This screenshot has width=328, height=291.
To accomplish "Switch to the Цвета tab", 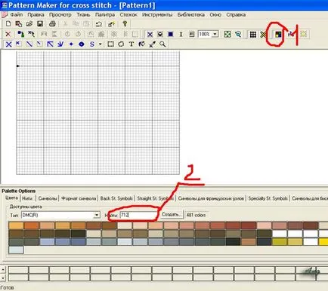I will click(11, 198).
